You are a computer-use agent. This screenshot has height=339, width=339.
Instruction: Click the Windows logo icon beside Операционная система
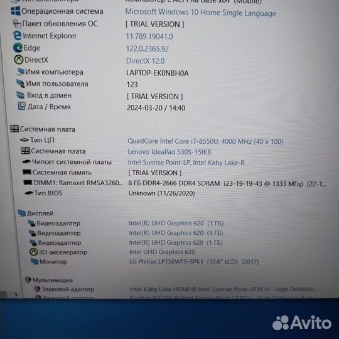[x=16, y=11]
